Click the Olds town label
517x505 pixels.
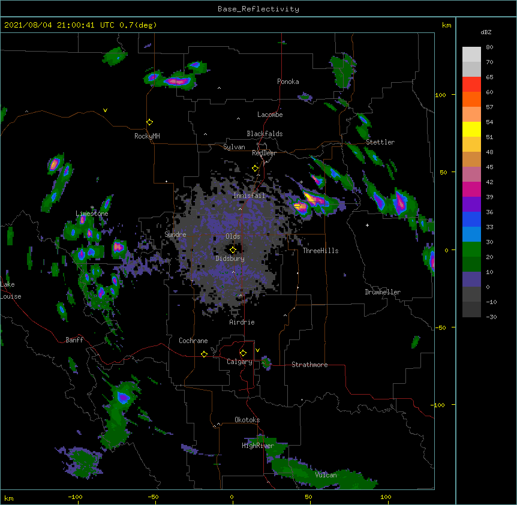(x=233, y=236)
